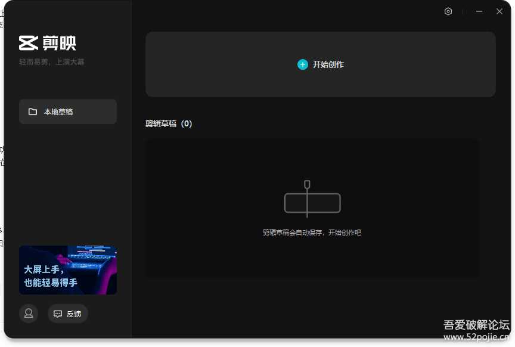
Task: Open settings with the gear icon
Action: 448,11
